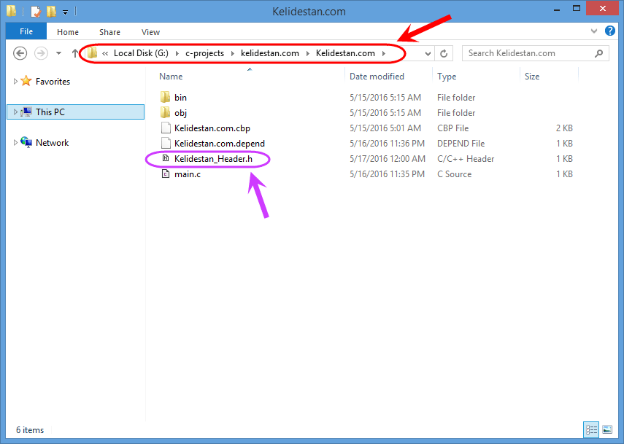The height and width of the screenshot is (444, 624).
Task: Sort by Size column header
Action: click(532, 77)
